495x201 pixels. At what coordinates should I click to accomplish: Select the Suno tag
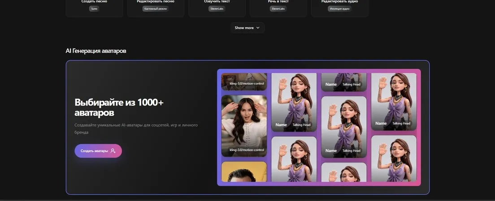coord(94,9)
